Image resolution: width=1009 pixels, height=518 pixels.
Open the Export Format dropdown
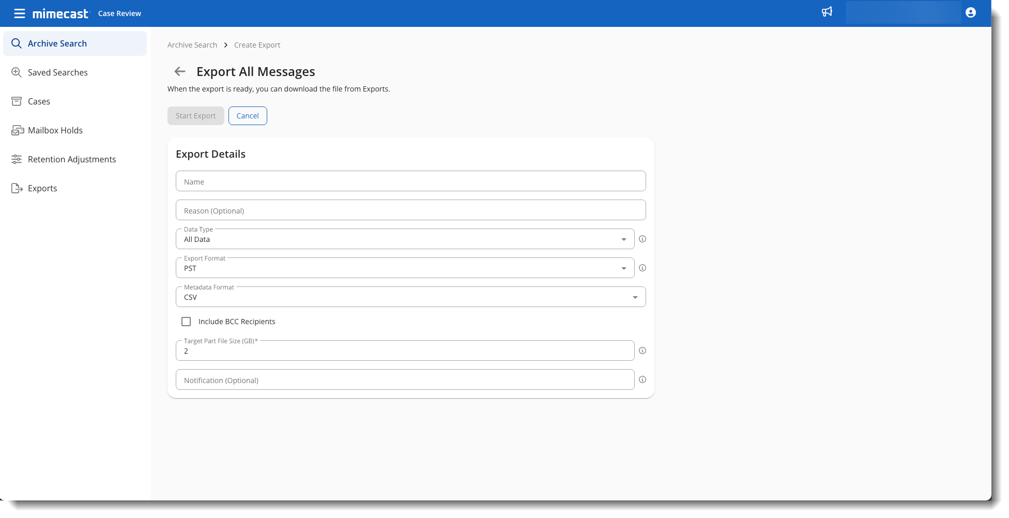coord(405,268)
